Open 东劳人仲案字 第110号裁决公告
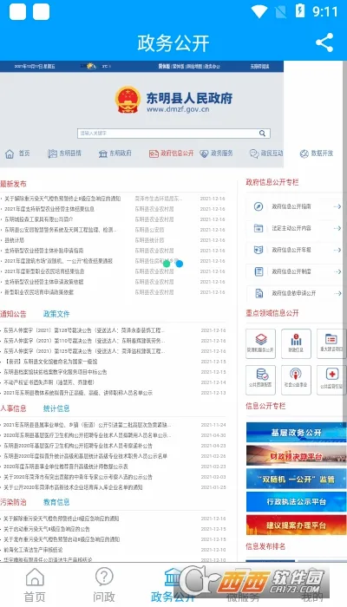 [84, 341]
